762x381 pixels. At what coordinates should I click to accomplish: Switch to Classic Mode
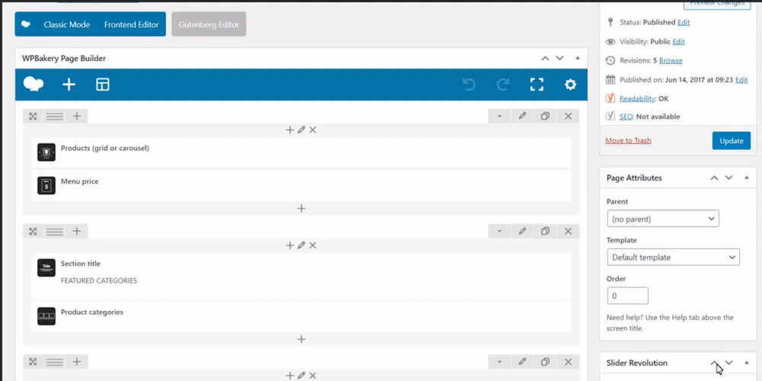pos(66,24)
